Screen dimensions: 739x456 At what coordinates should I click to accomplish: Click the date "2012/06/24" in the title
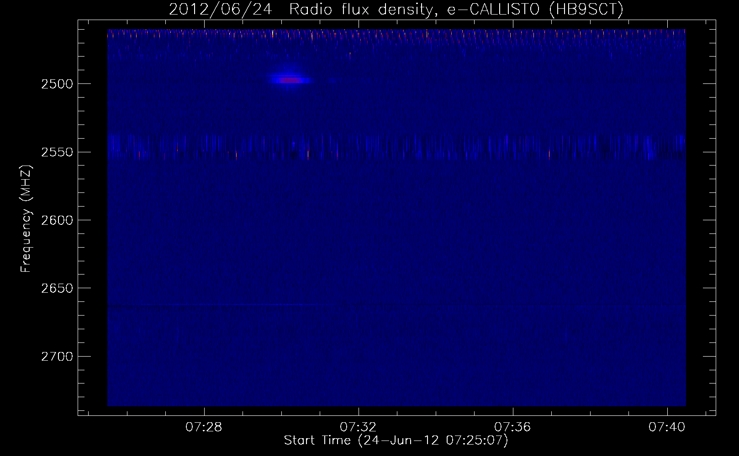pyautogui.click(x=221, y=9)
